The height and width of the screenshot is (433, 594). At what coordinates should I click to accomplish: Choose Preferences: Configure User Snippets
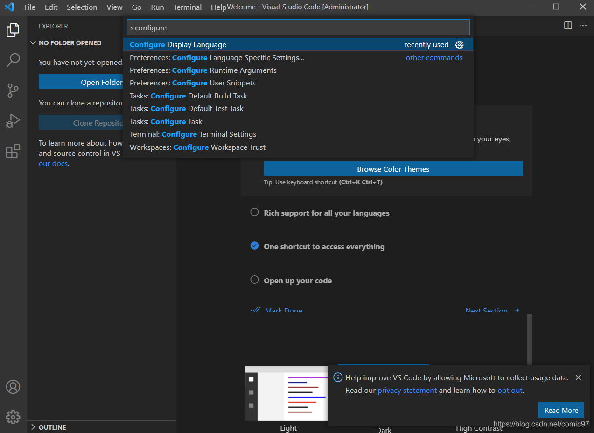(298, 83)
